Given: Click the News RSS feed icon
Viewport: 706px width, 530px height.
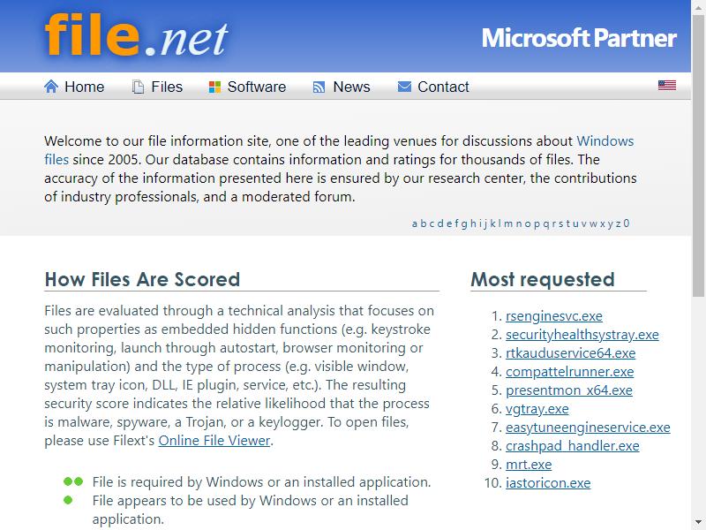Looking at the screenshot, I should pyautogui.click(x=319, y=87).
